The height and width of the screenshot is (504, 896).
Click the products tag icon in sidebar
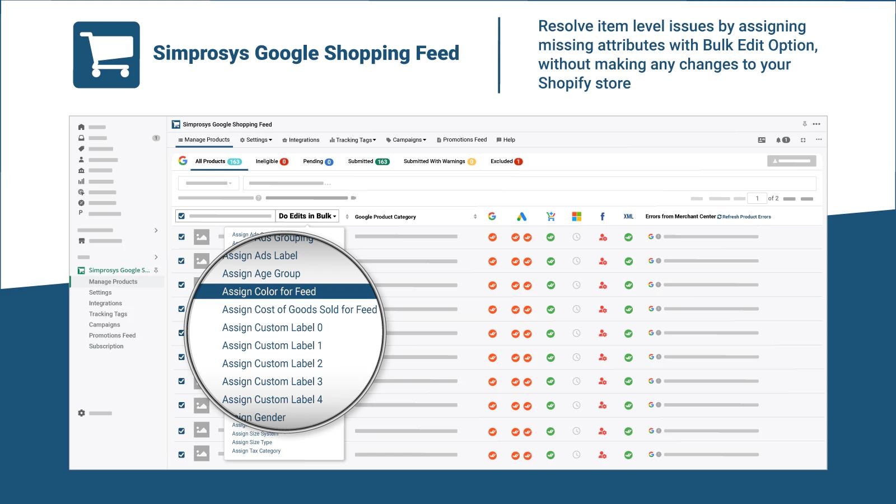pyautogui.click(x=81, y=149)
